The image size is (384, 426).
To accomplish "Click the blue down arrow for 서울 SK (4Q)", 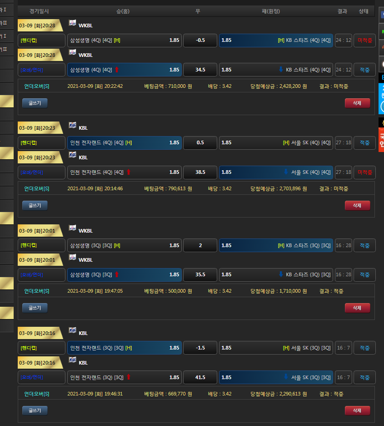I will coord(286,172).
